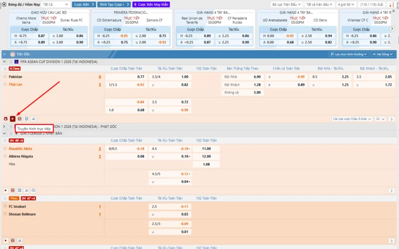Select Đội Nhà next goal odds 6.90
The width and height of the screenshot is (399, 249).
[x=242, y=77]
